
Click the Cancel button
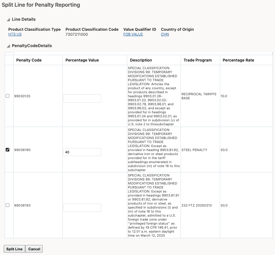click(34, 249)
